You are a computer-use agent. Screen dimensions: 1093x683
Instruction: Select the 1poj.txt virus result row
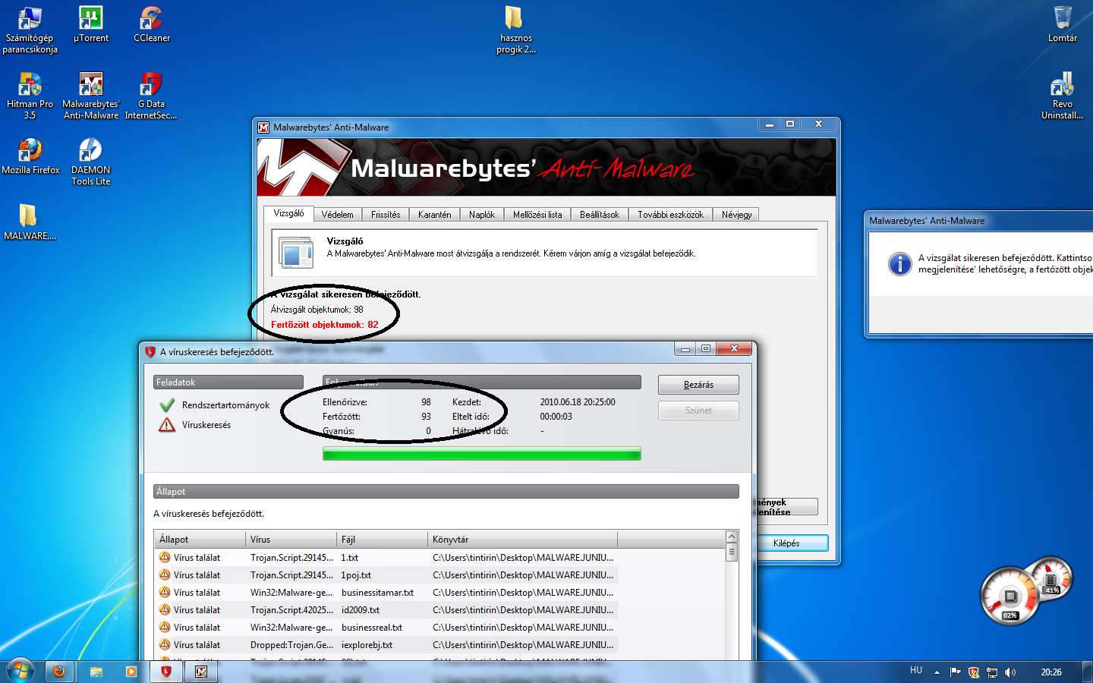click(386, 575)
